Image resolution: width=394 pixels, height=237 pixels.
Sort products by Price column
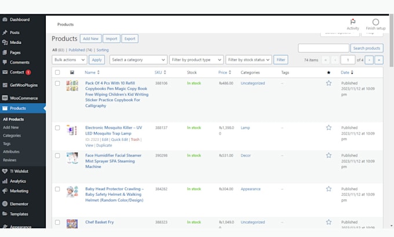tap(224, 72)
